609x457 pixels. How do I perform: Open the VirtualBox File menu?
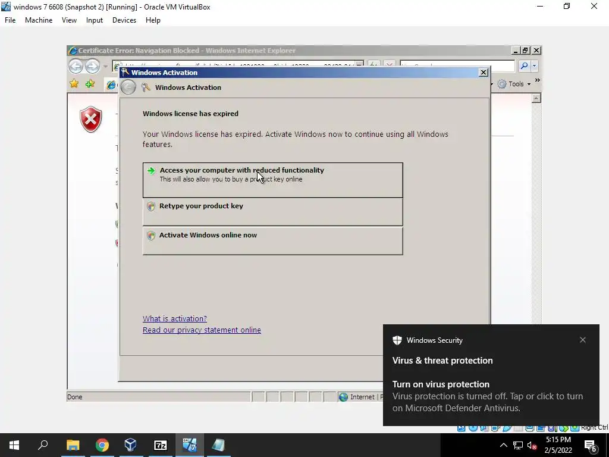10,20
